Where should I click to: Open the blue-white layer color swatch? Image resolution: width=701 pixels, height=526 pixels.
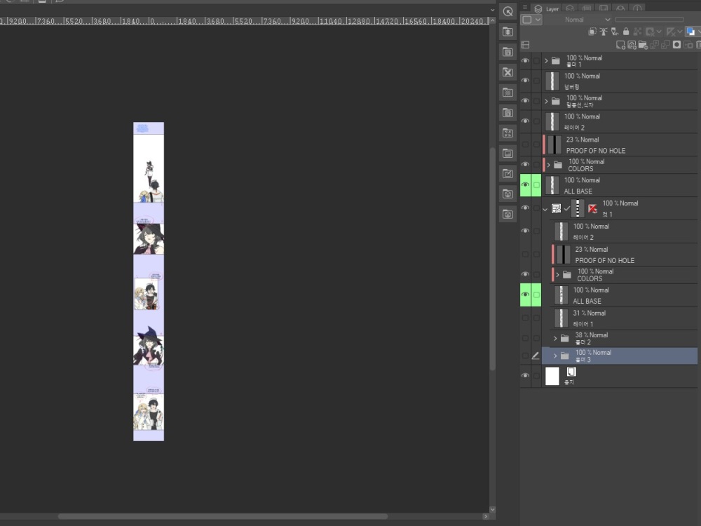tap(690, 32)
